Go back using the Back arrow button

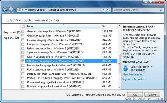pyautogui.click(x=5, y=10)
